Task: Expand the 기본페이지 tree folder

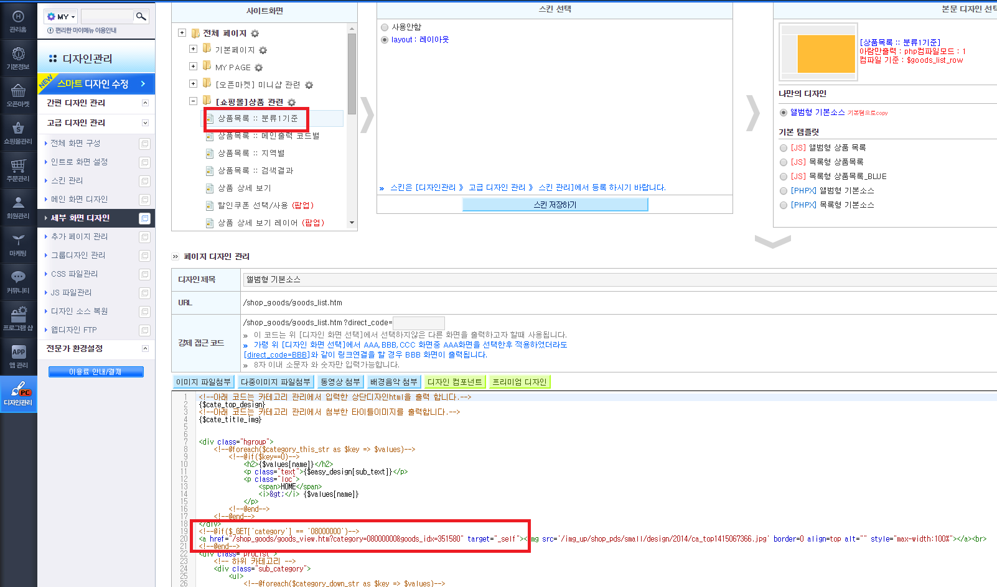Action: [x=193, y=49]
